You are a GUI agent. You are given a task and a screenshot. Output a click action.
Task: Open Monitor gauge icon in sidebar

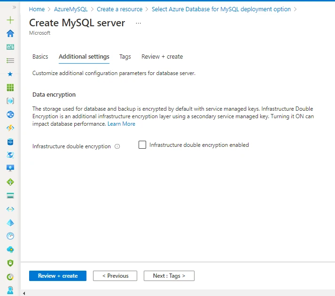(10, 236)
